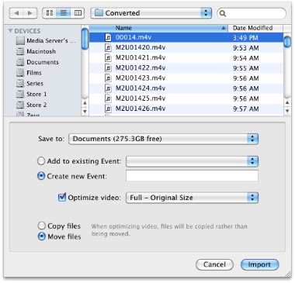The image size is (295, 283).
Task: Switch to list view mode
Action: coord(64,13)
